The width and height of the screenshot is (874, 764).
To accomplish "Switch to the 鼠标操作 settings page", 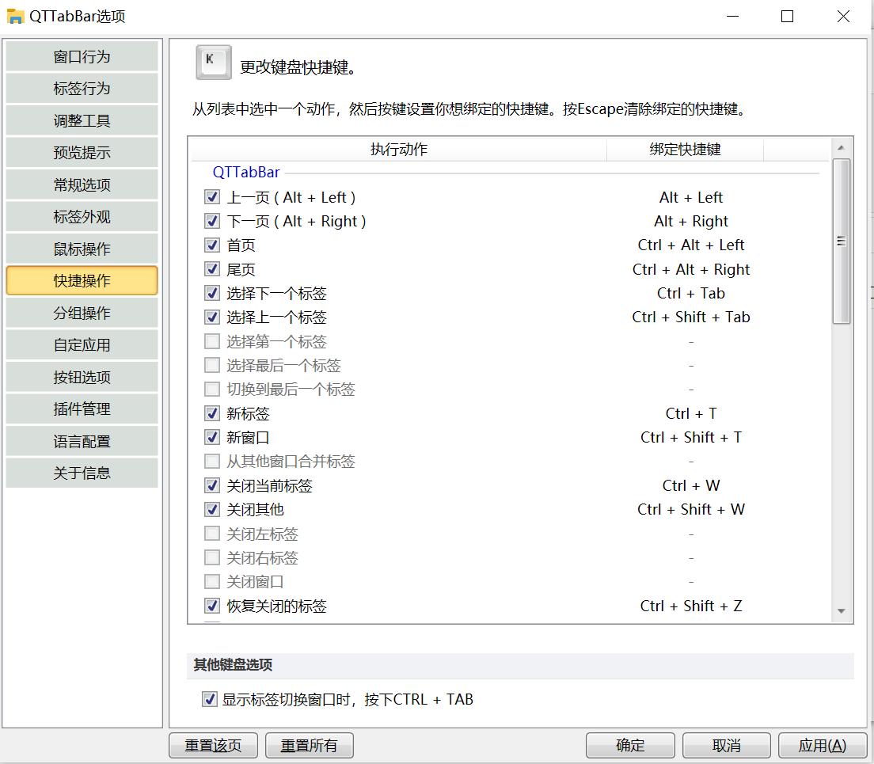I will (82, 248).
